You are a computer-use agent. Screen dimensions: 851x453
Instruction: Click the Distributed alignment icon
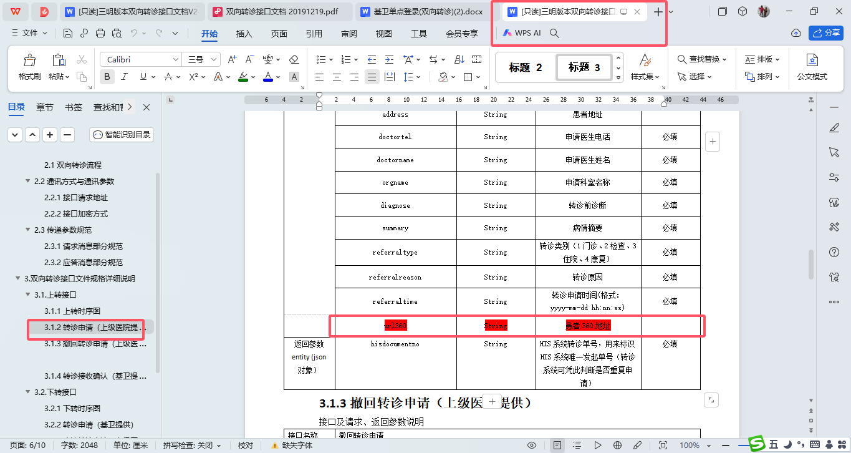pos(390,77)
